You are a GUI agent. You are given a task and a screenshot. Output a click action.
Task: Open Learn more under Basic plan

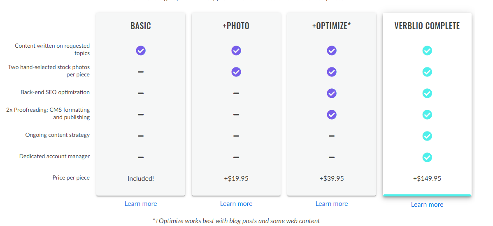[x=141, y=204]
